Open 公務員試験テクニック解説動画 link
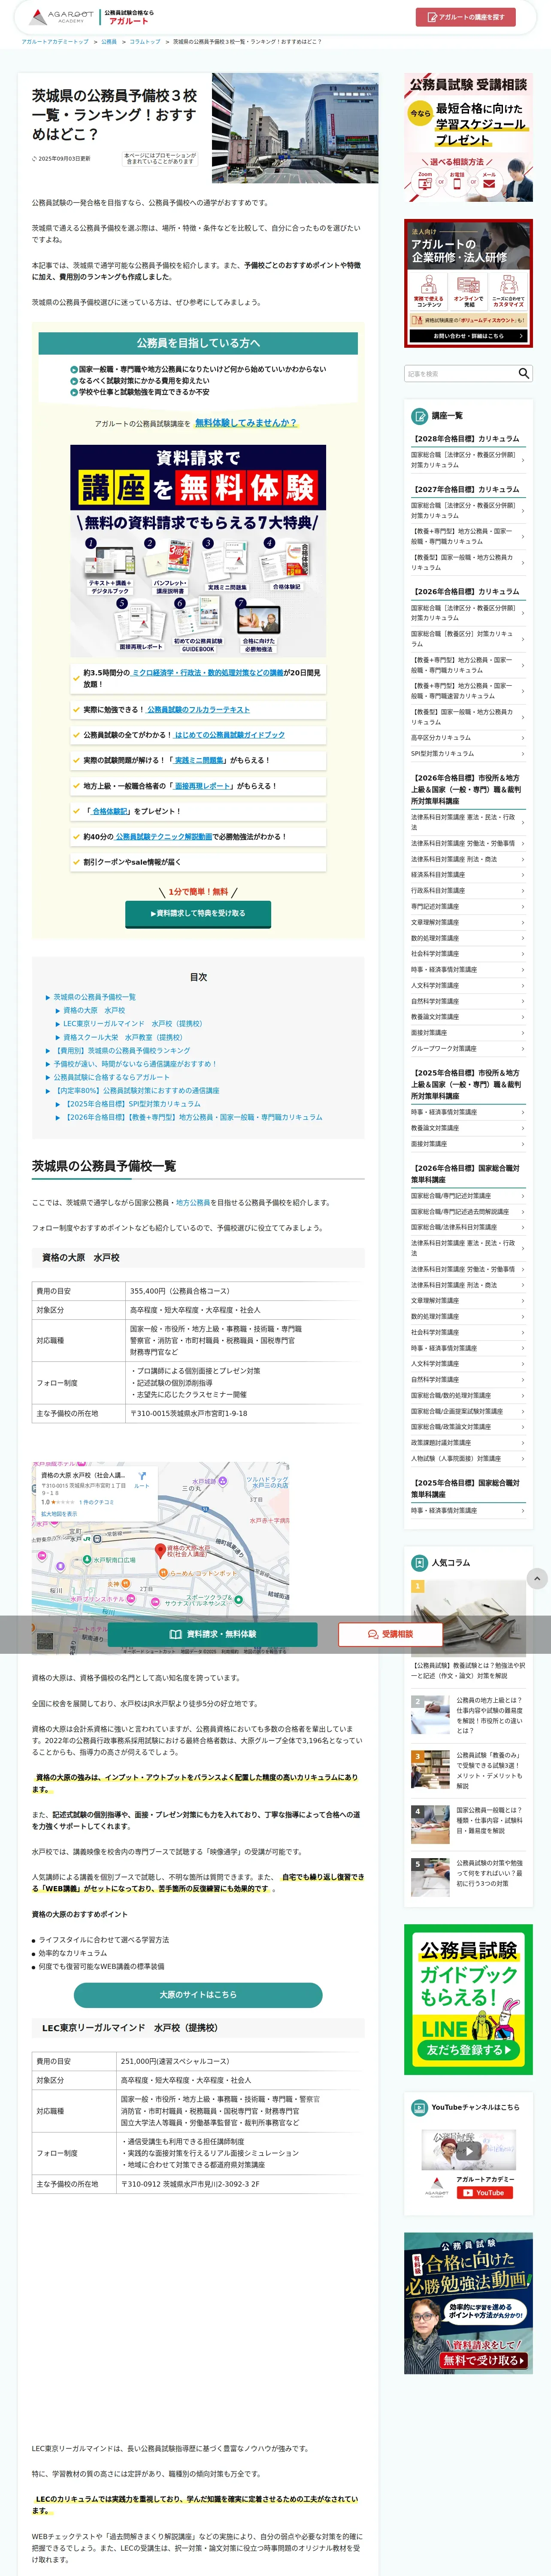The height and width of the screenshot is (2576, 551). pos(163,837)
